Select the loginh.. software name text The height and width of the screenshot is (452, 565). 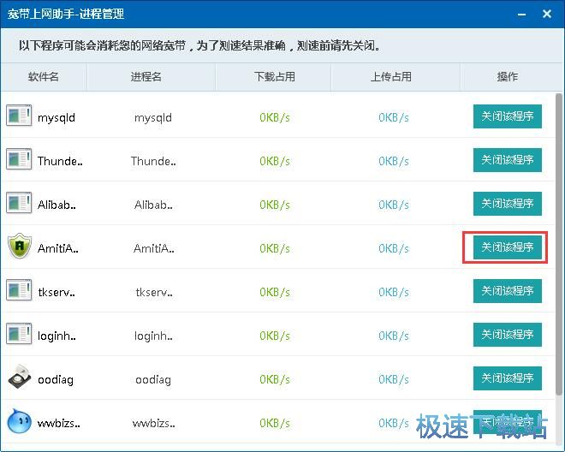pos(56,336)
